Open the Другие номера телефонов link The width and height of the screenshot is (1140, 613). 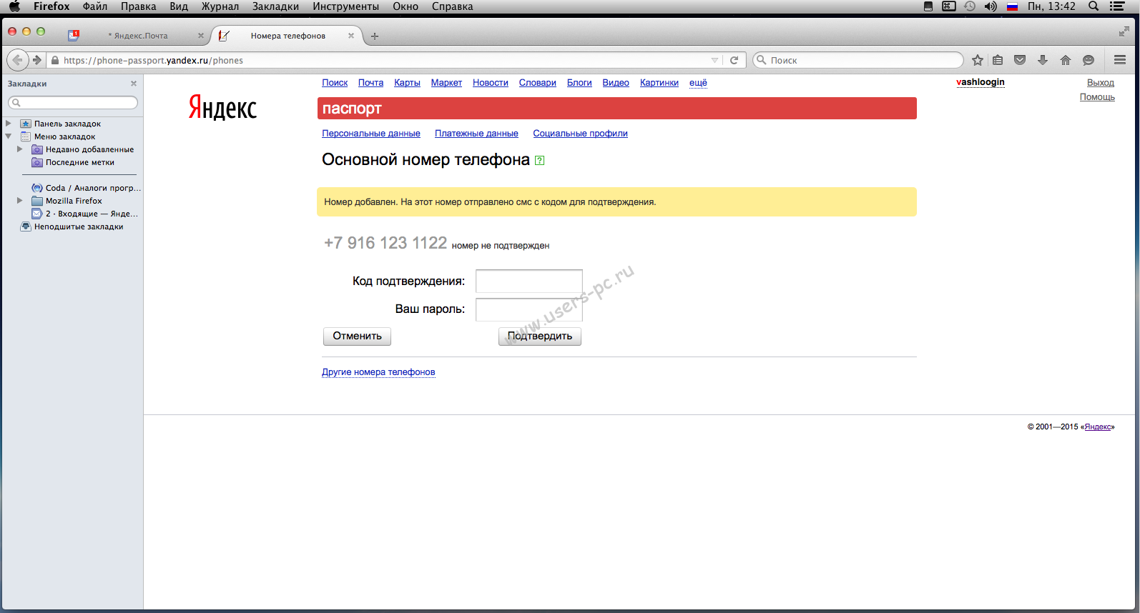(x=378, y=372)
